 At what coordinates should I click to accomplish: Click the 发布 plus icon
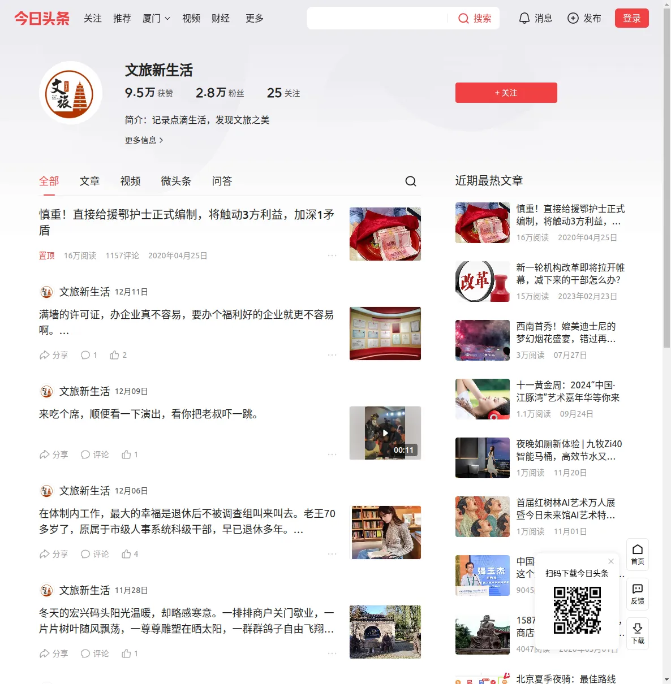click(x=584, y=19)
